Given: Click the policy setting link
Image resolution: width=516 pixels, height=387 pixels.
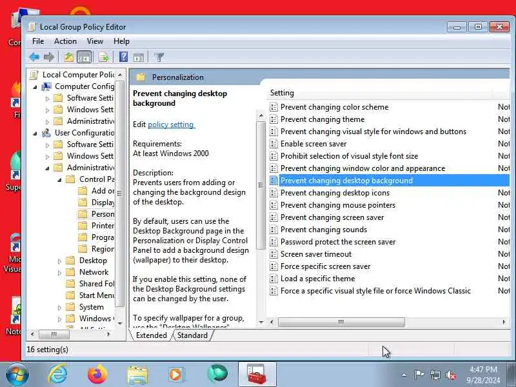Looking at the screenshot, I should click(x=171, y=124).
